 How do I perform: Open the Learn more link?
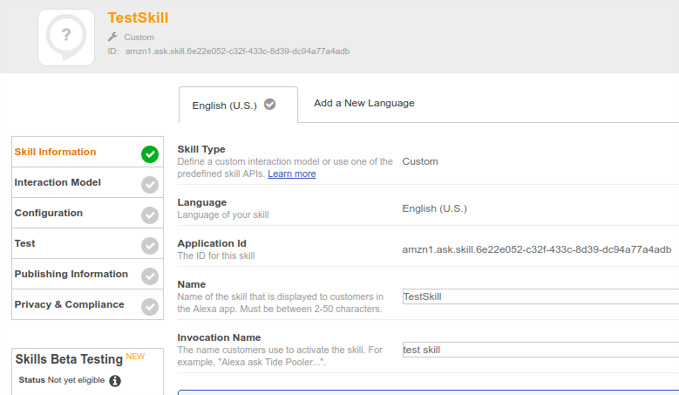(292, 174)
